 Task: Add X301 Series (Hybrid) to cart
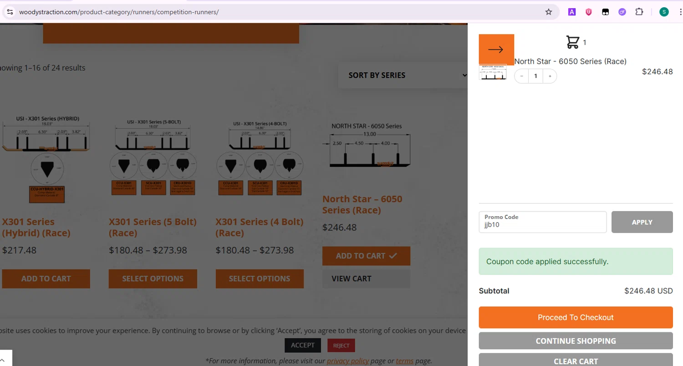coord(46,279)
